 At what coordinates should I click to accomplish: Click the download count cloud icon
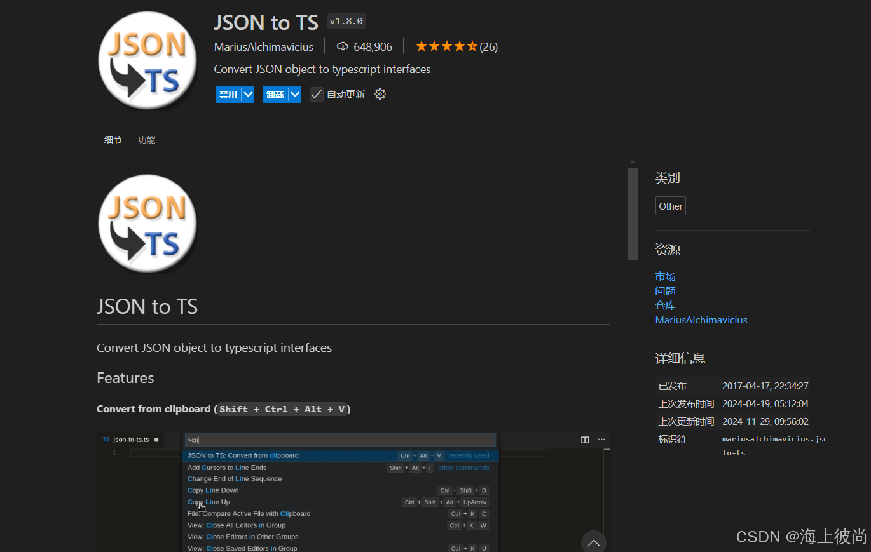(343, 46)
